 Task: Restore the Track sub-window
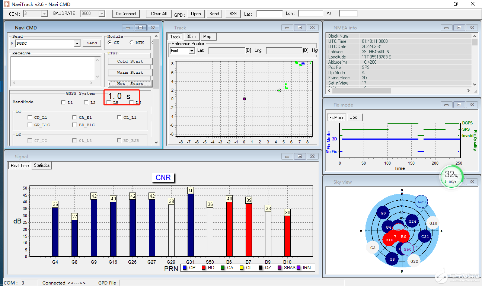point(300,28)
